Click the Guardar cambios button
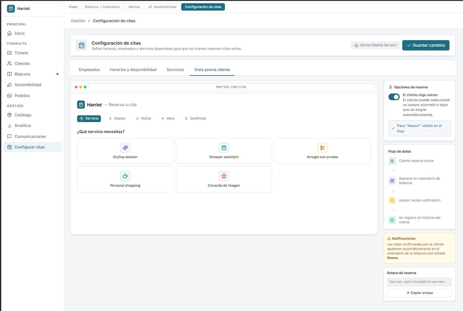463x311 pixels. coord(426,45)
